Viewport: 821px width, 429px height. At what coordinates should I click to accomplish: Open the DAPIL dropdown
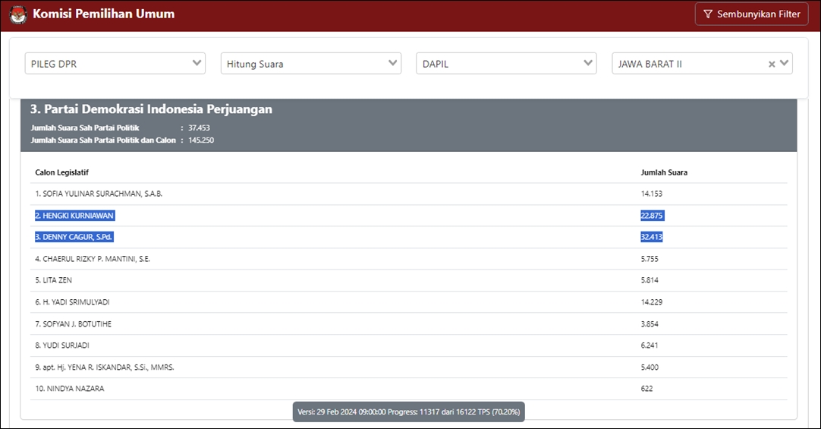(x=506, y=63)
